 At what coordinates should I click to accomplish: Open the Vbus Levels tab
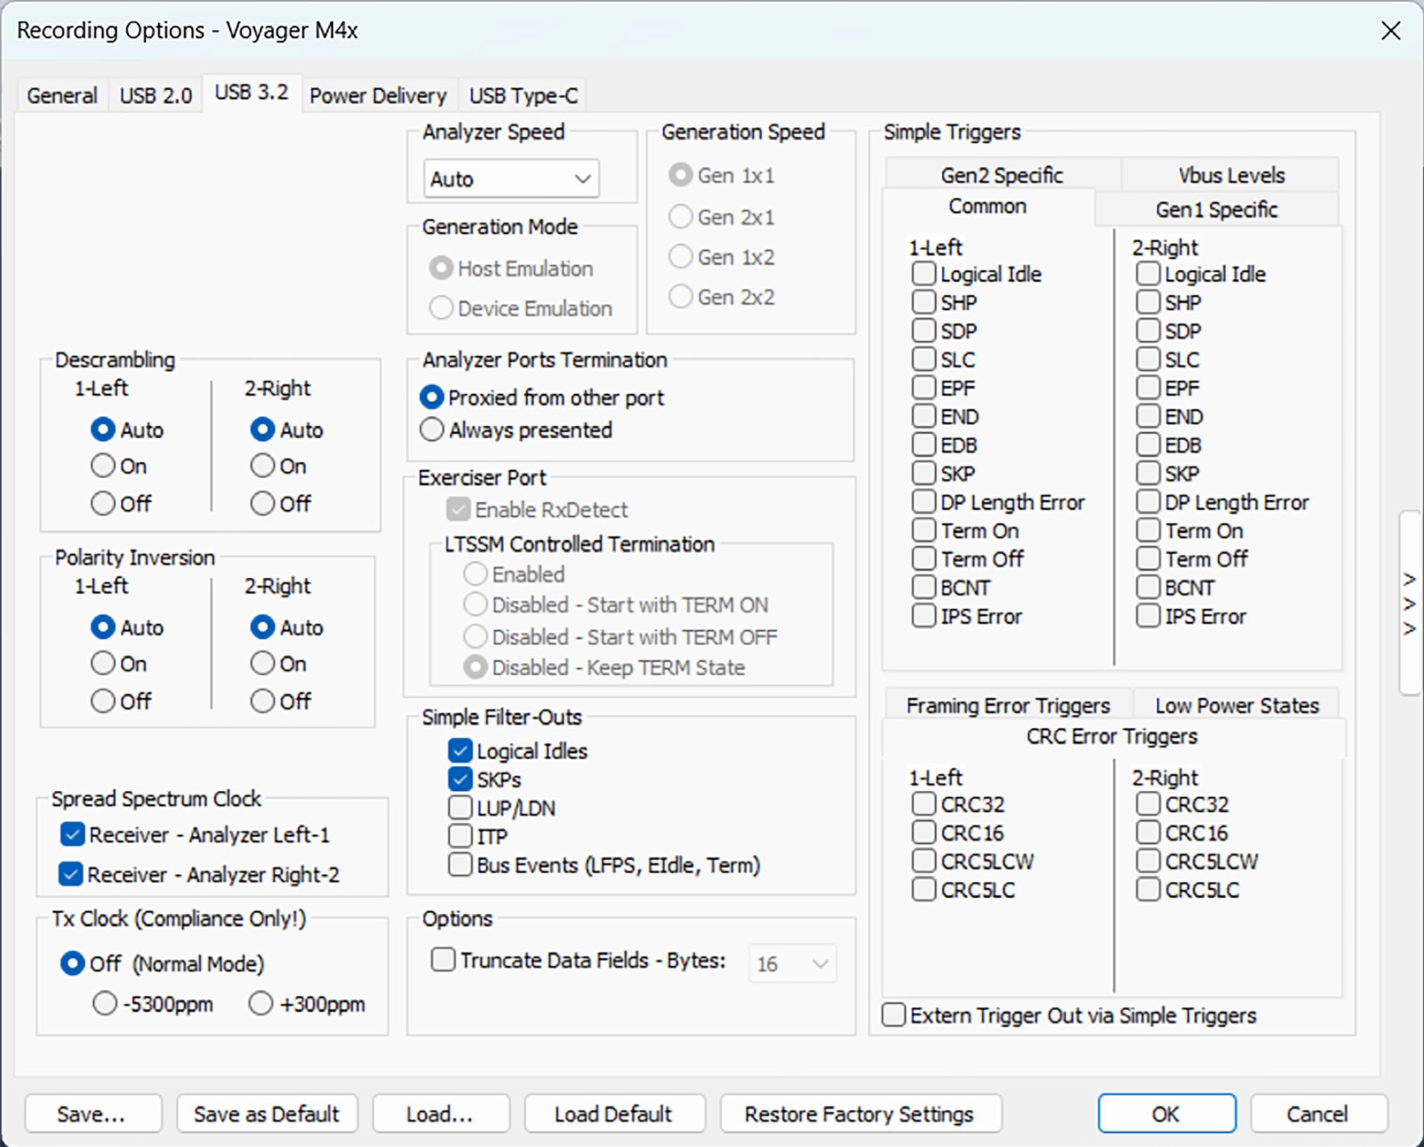(x=1231, y=174)
